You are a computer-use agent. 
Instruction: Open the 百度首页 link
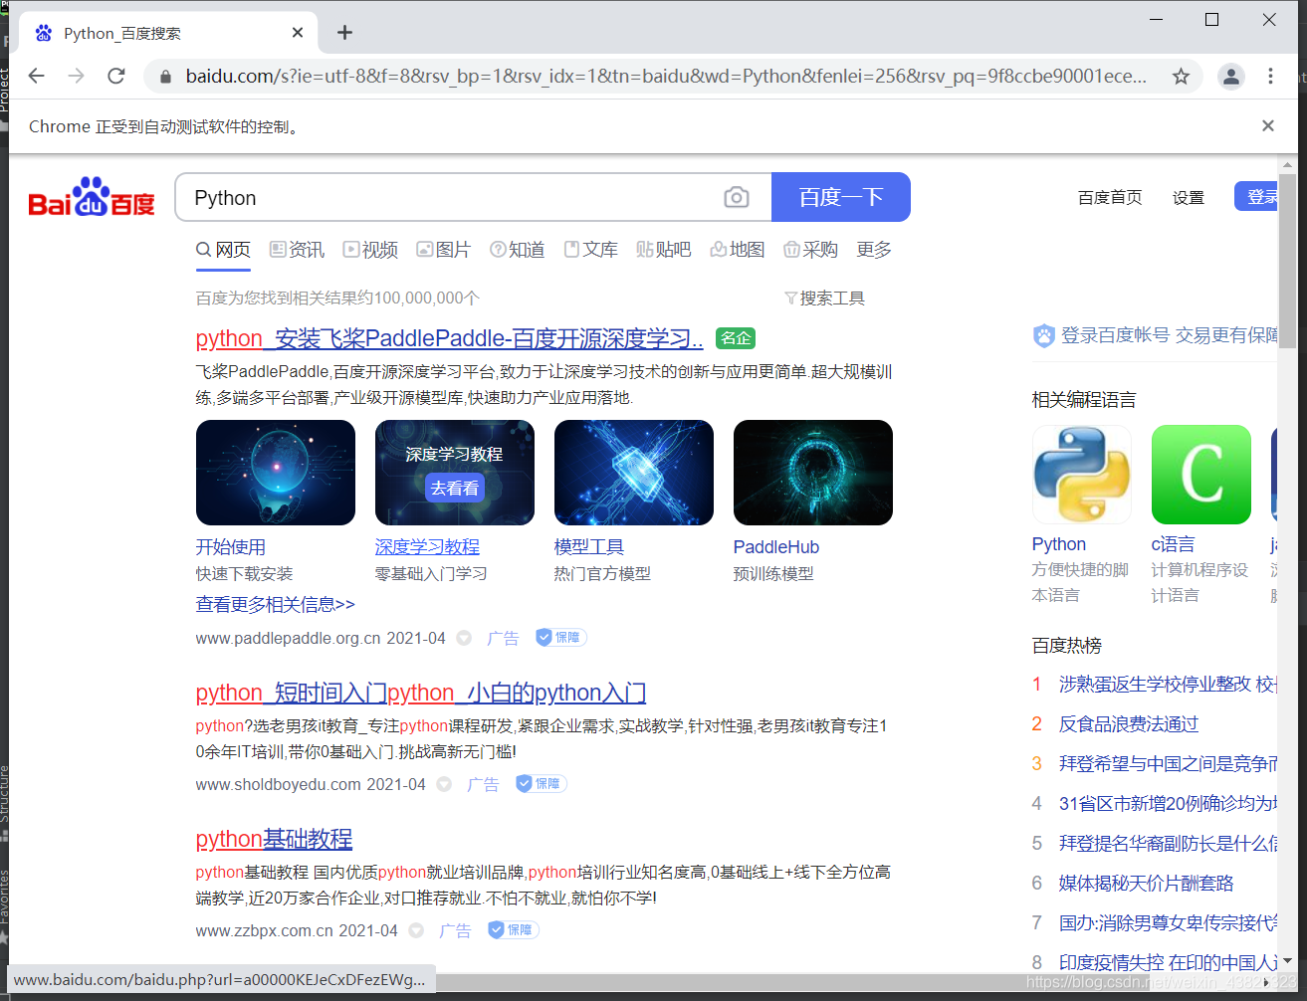click(x=1110, y=198)
